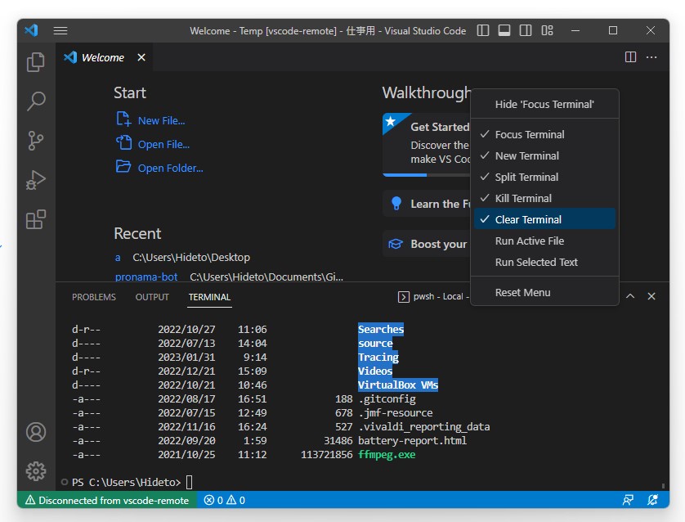Open the Source Control view
Screen dimensions: 685x522
point(36,141)
